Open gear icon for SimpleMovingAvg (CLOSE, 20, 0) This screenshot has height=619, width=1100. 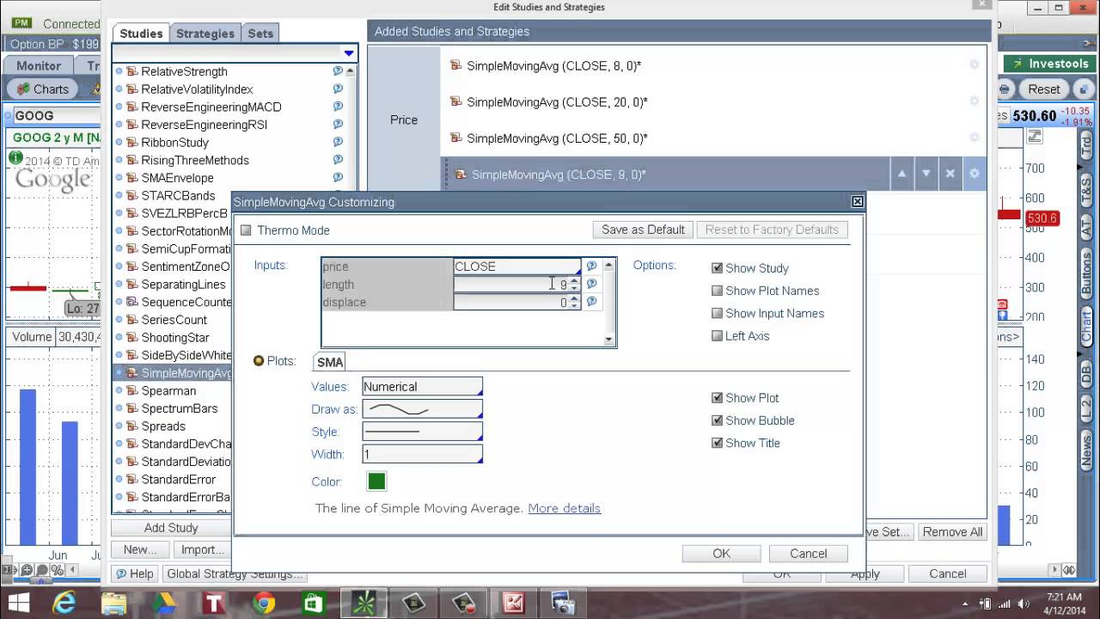(x=974, y=101)
